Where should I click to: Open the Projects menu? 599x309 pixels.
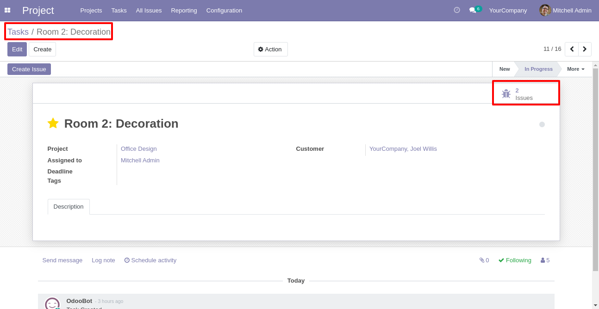91,10
